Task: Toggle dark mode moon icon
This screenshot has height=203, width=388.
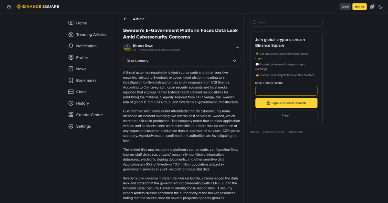Action: point(381,6)
